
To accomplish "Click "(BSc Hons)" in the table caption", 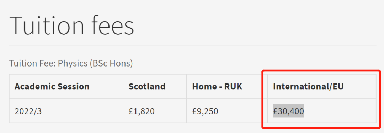I will point(111,63).
